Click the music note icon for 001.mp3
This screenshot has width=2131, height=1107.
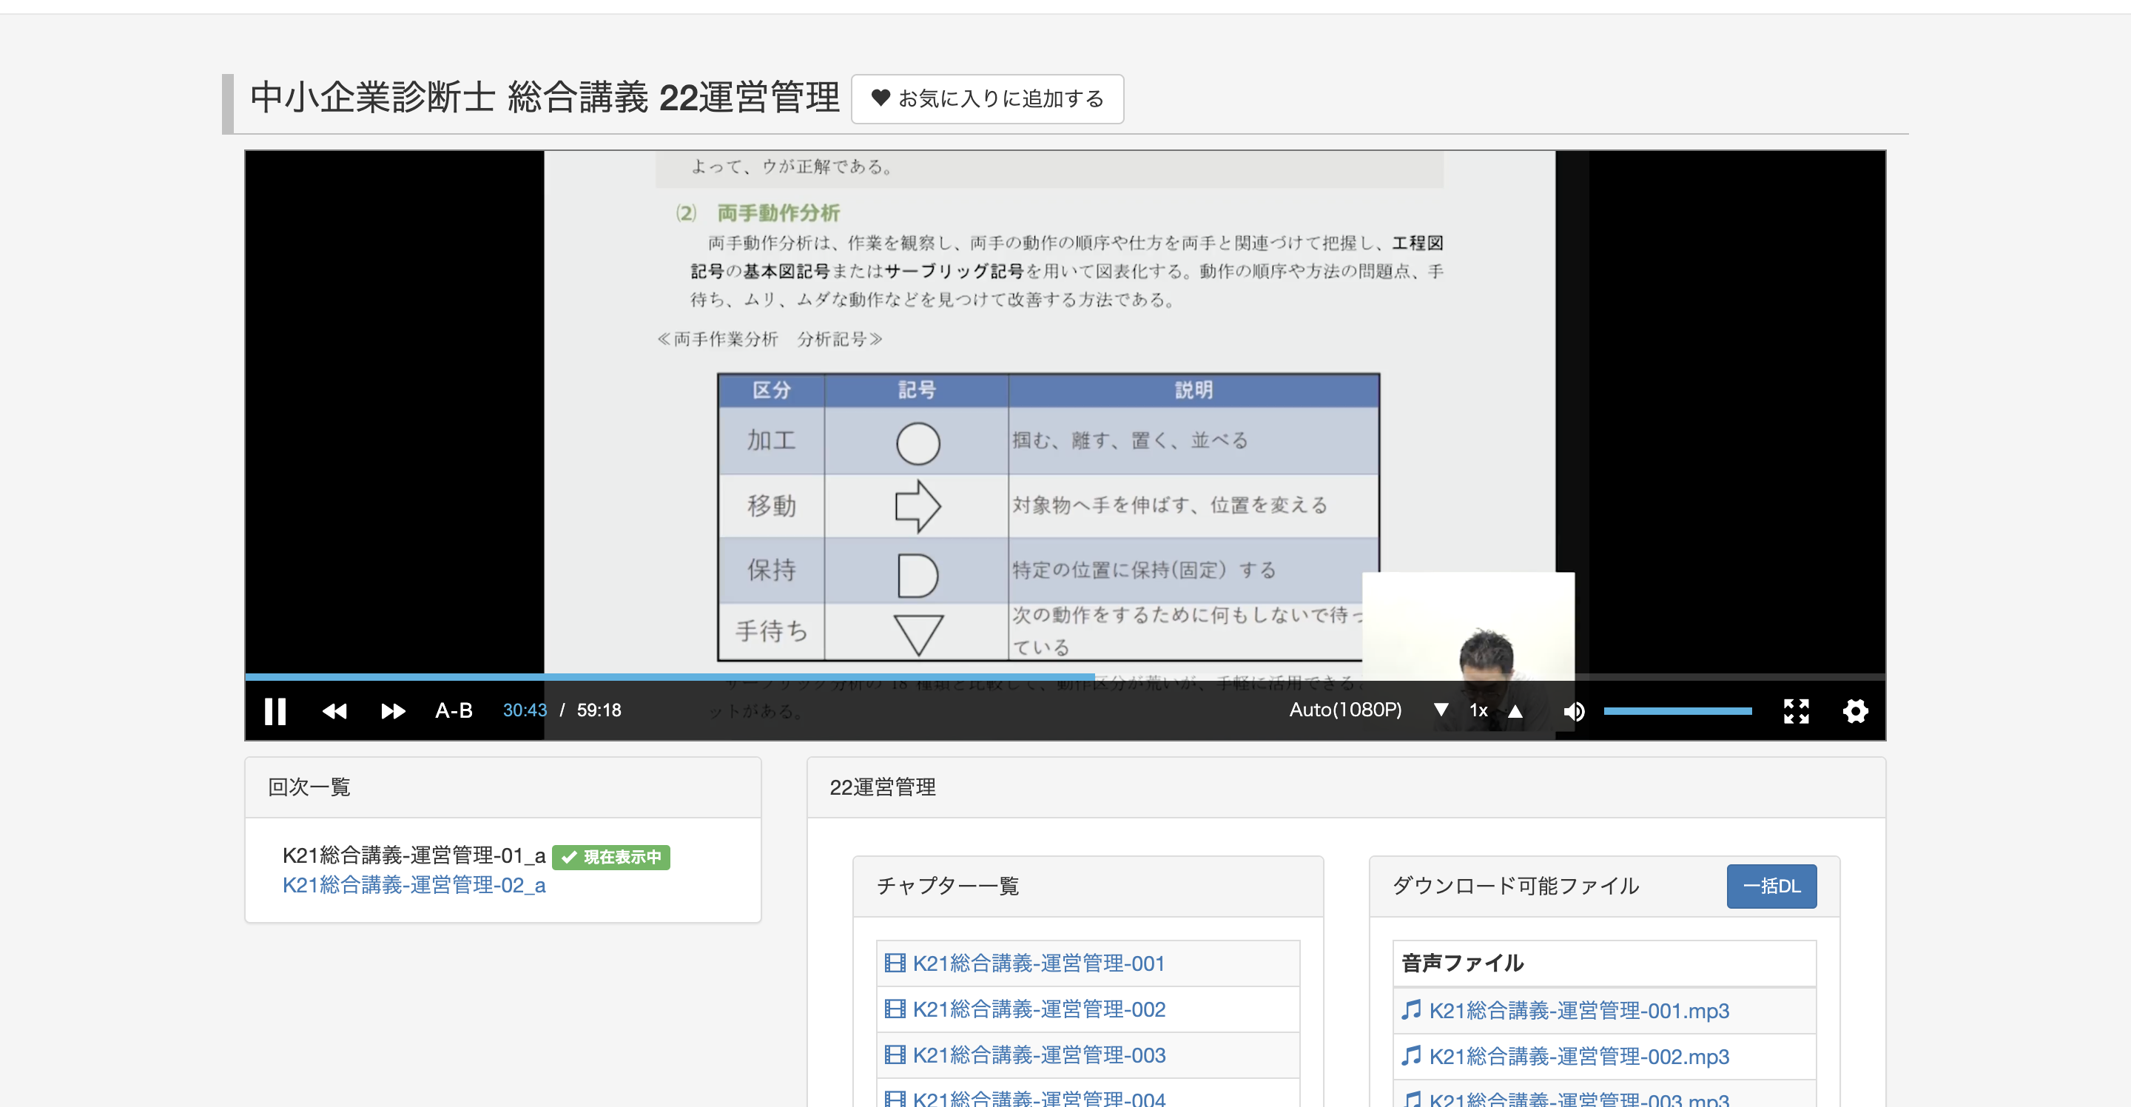pyautogui.click(x=1410, y=1009)
